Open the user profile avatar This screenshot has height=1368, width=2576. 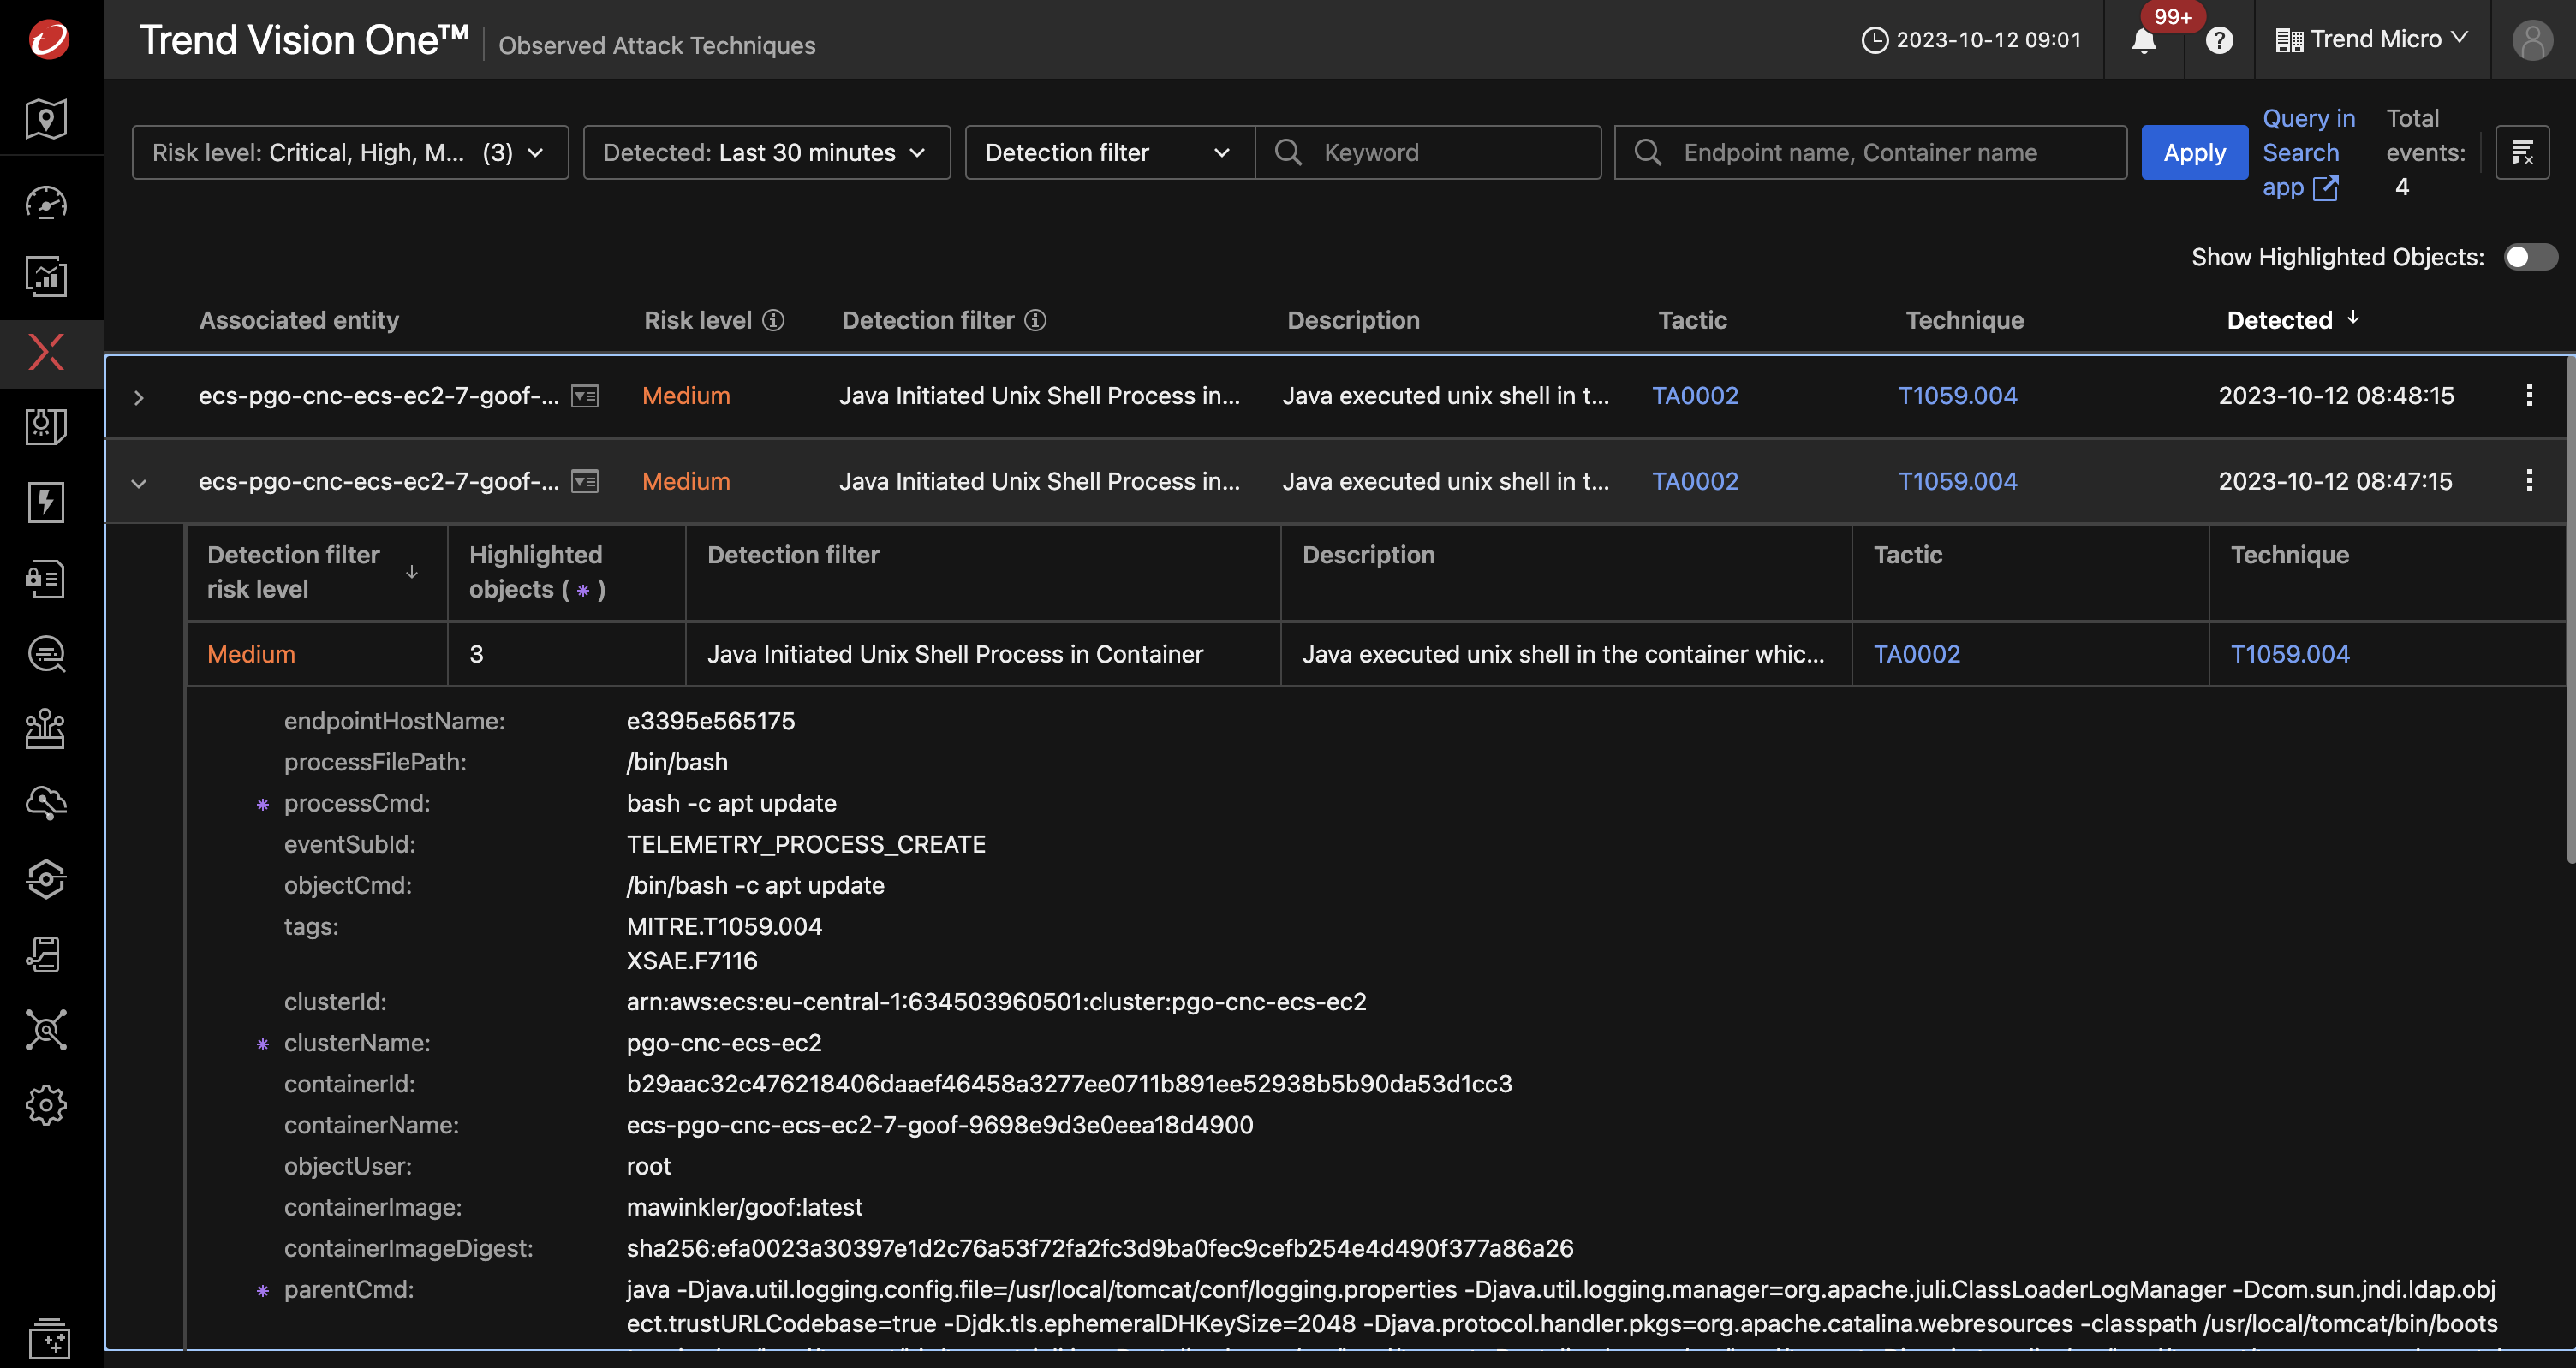tap(2532, 40)
